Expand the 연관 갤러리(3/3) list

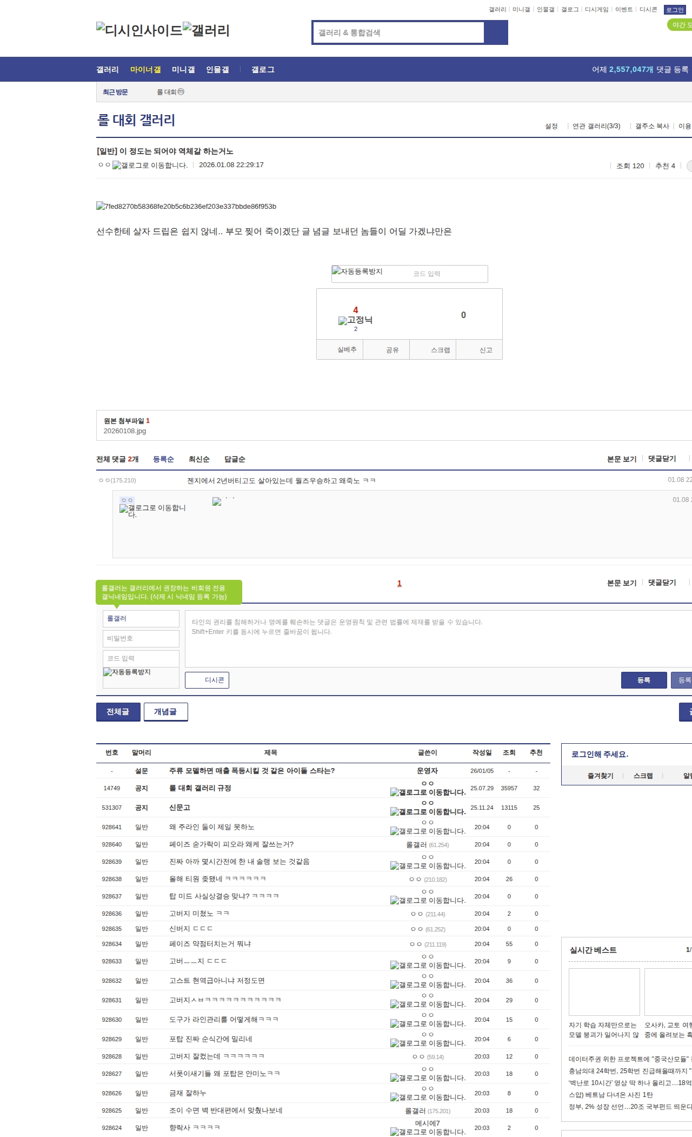(596, 126)
